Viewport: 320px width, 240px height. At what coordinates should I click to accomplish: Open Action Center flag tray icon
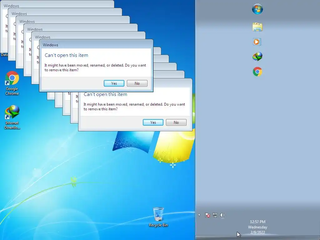pyautogui.click(x=207, y=215)
